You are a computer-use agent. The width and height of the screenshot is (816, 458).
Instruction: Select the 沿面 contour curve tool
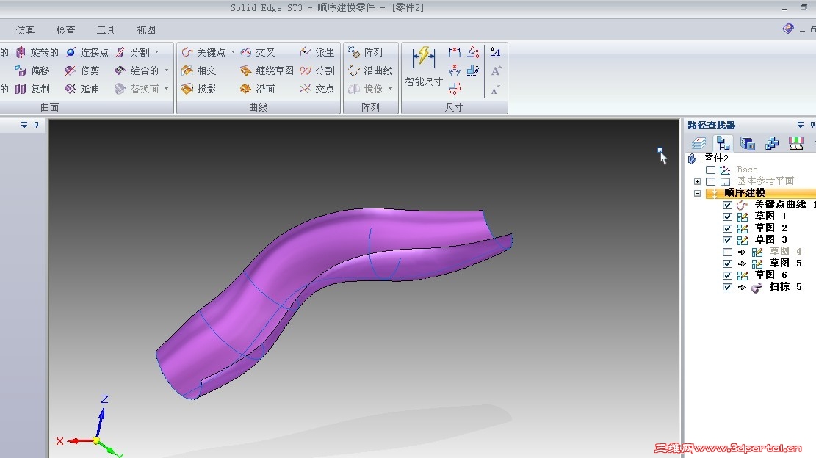(258, 89)
